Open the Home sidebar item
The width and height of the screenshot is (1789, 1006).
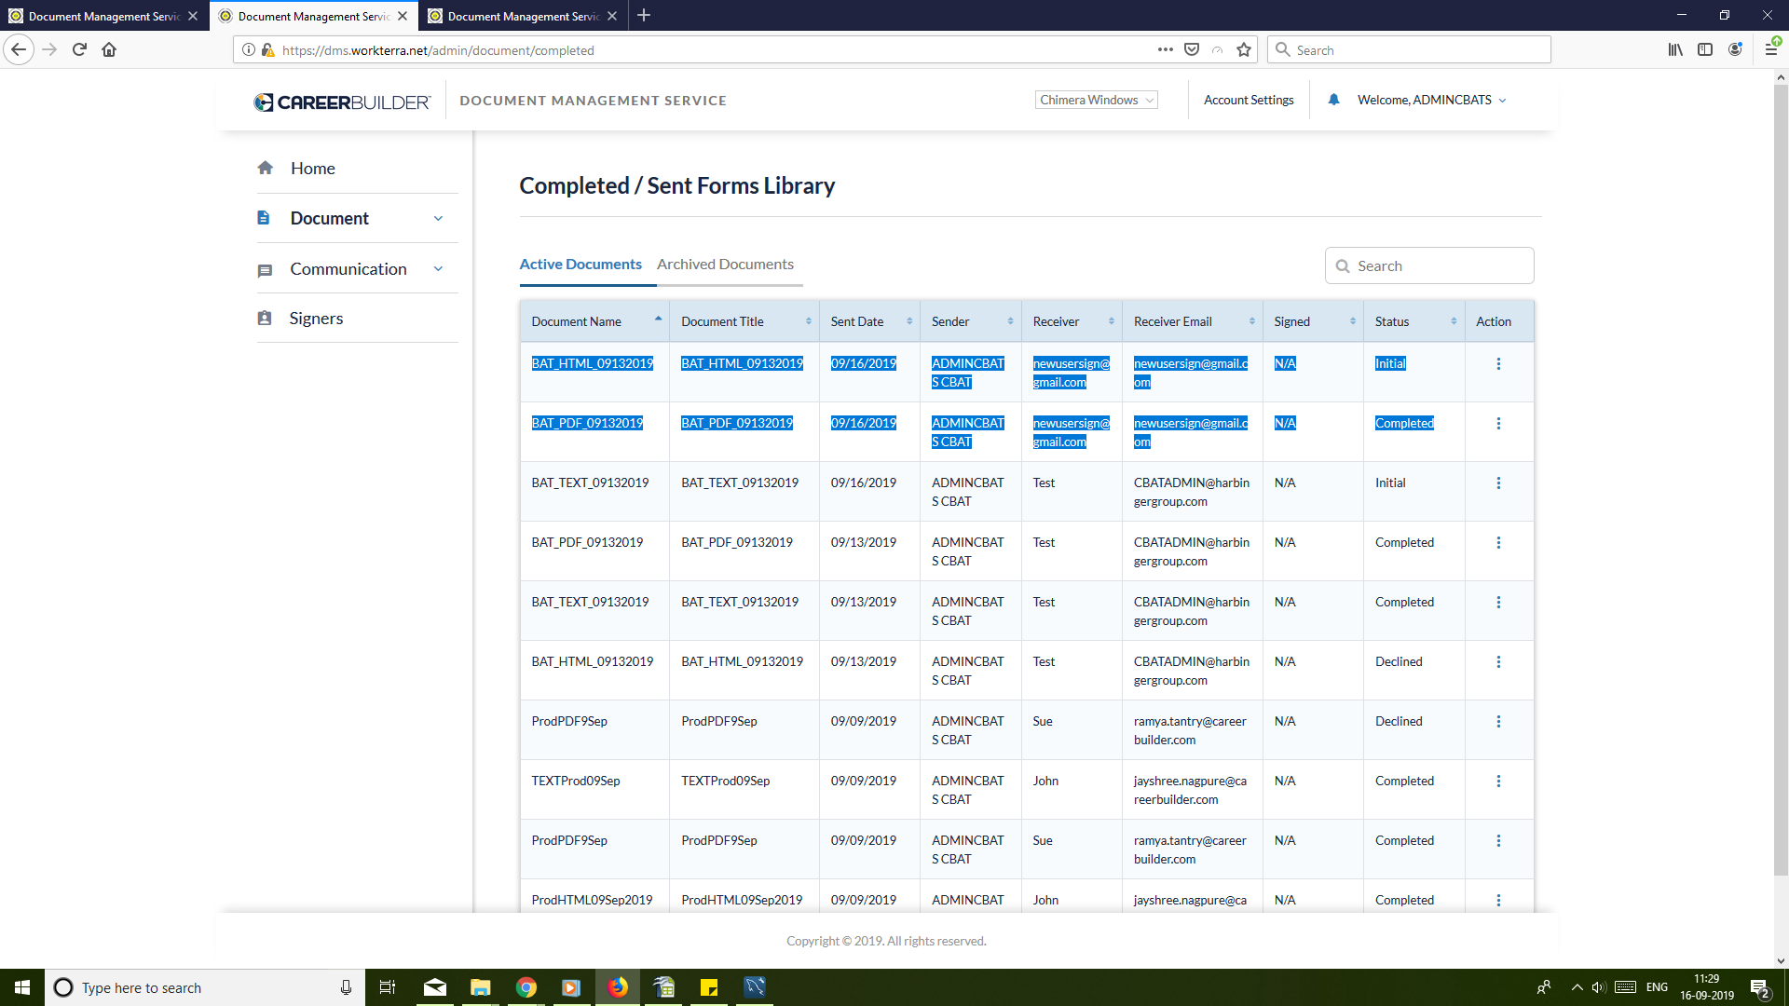point(312,169)
